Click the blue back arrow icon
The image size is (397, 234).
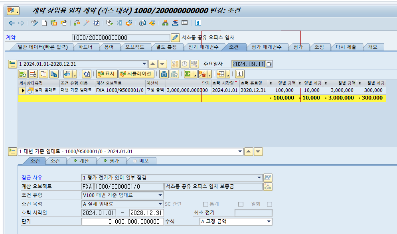[x=12, y=23]
